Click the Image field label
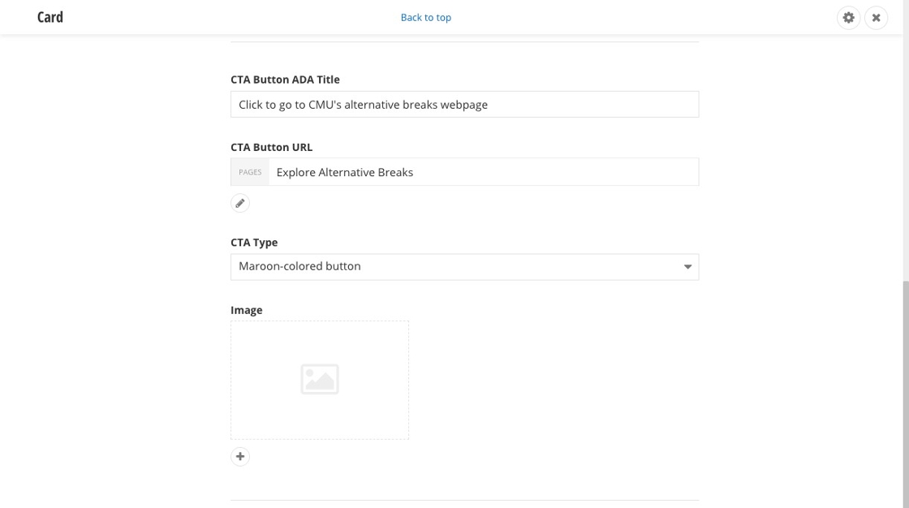909x508 pixels. (246, 310)
